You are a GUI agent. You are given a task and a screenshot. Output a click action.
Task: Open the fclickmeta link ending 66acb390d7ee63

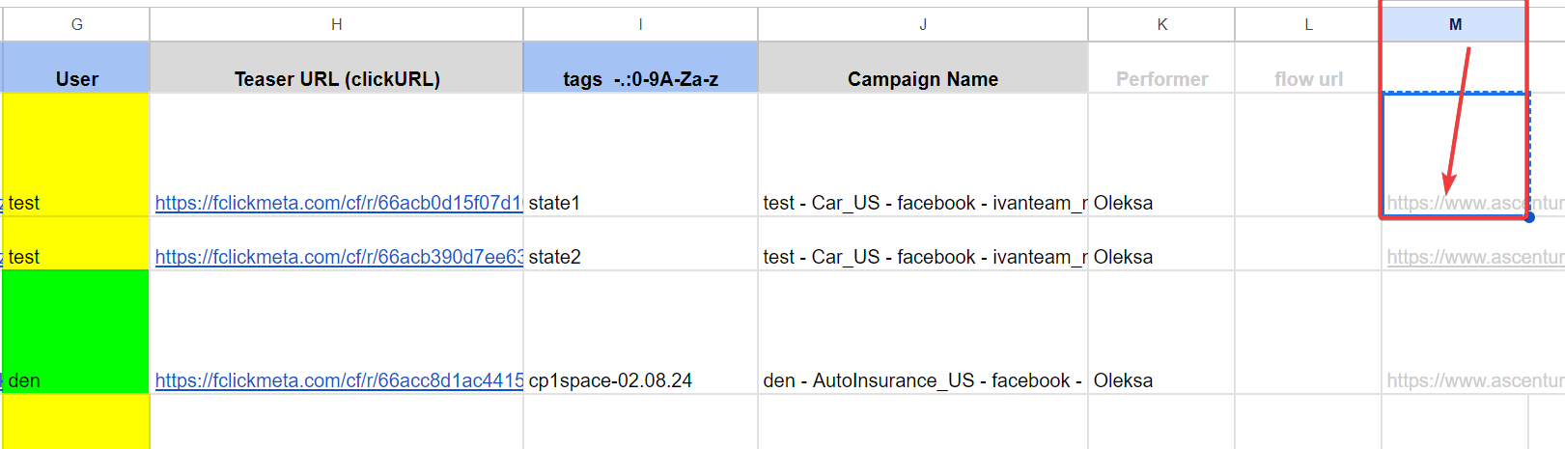pos(339,257)
